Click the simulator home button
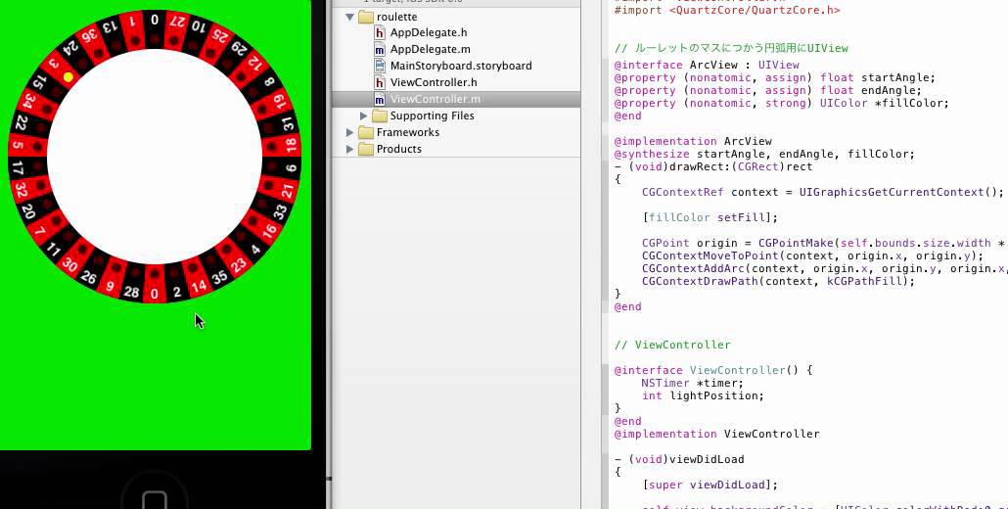 (x=155, y=500)
